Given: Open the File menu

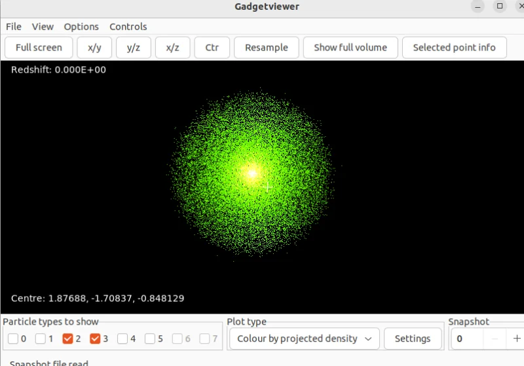Looking at the screenshot, I should [x=14, y=27].
